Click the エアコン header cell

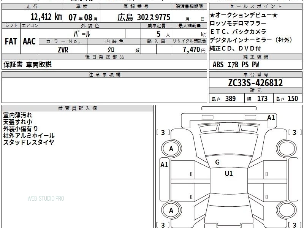[30, 25]
